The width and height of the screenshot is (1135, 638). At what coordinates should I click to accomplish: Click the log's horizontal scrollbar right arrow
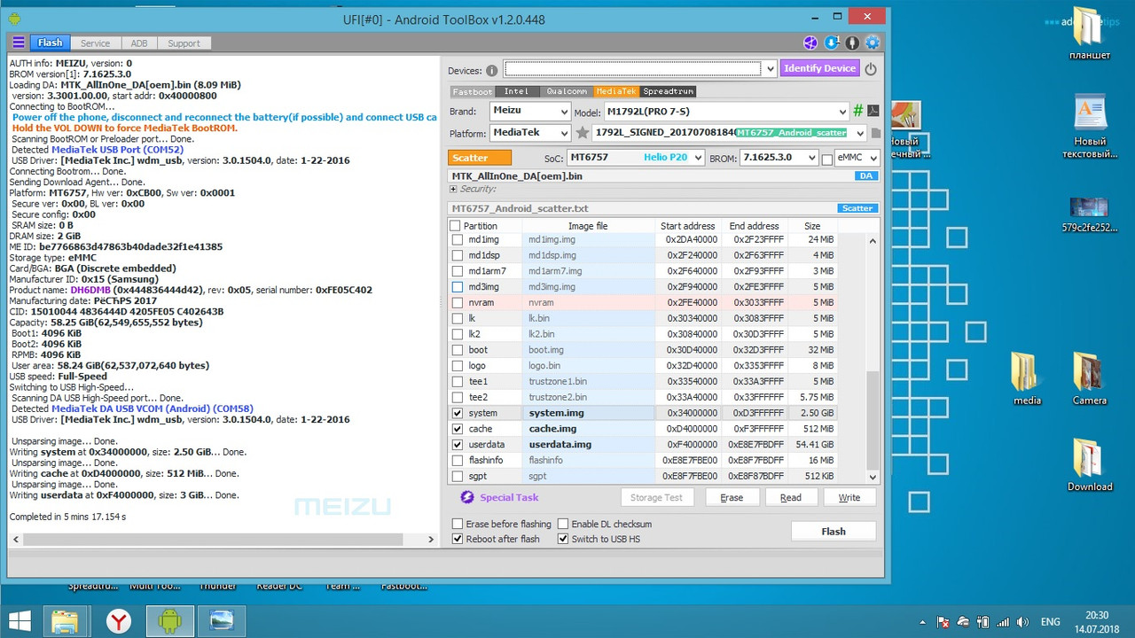pos(431,539)
